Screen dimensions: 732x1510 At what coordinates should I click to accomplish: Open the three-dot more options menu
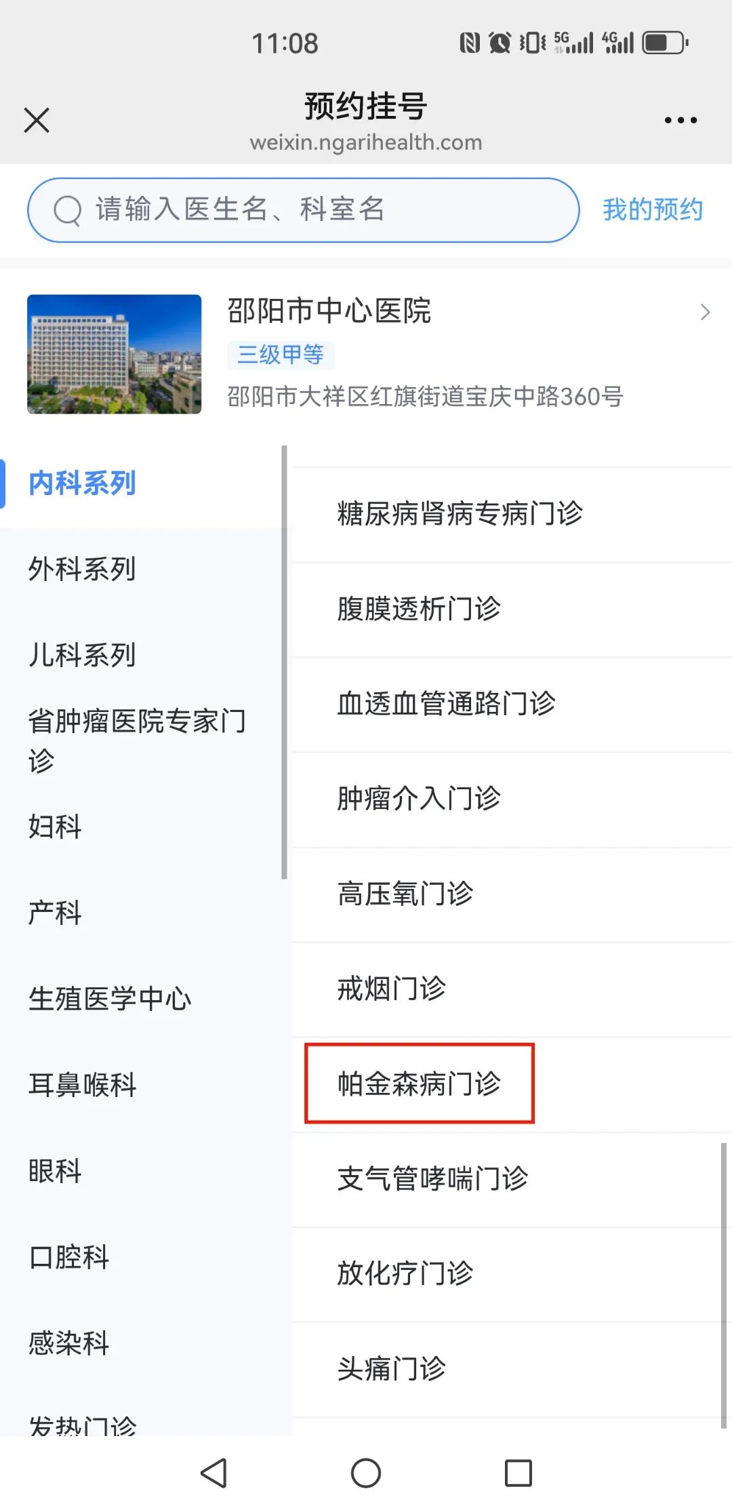pos(680,120)
